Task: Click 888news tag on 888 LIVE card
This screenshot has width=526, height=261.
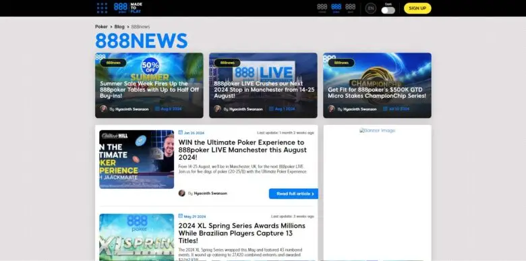Action: (x=227, y=63)
